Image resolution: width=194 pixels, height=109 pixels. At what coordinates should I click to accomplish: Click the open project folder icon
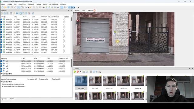click(x=5, y=7)
